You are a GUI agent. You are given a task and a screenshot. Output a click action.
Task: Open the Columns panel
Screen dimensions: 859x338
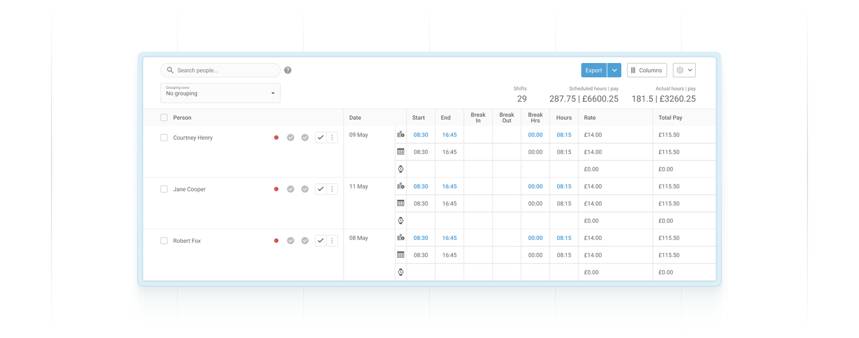647,70
